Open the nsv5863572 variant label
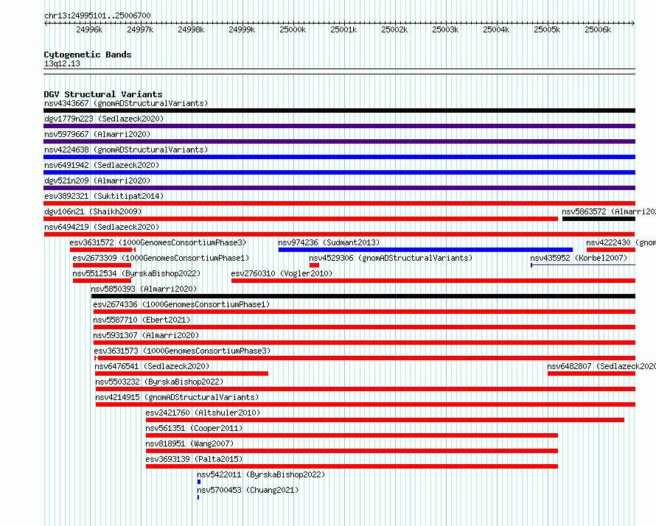Viewport: 656px width, 526px height. [x=609, y=211]
